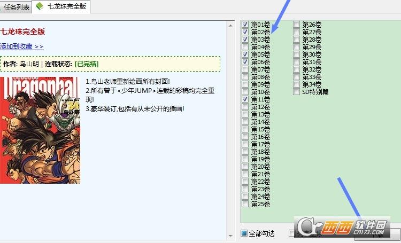401x243 pixels.
Task: Toggle the 全部勾选 select-all checkbox
Action: pyautogui.click(x=244, y=233)
